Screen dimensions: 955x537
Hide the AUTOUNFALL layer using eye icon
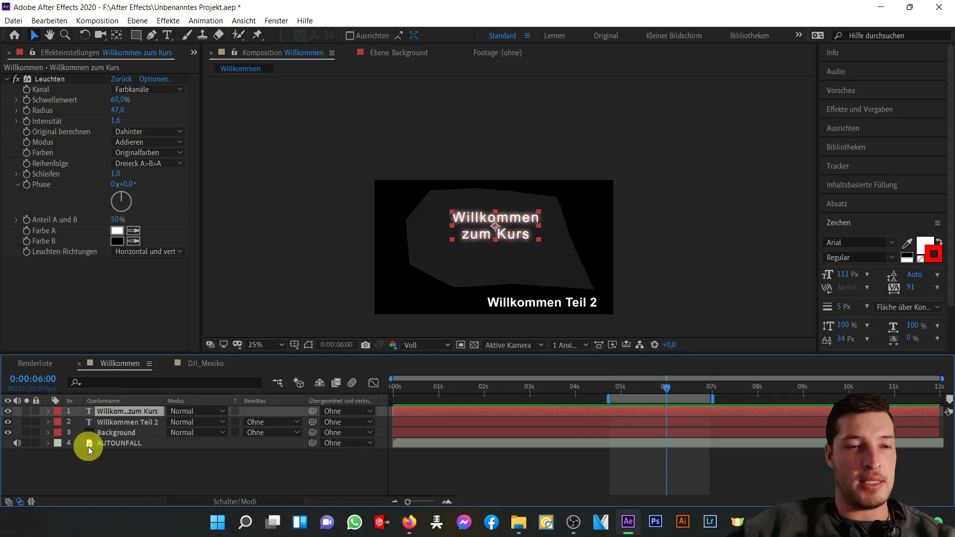(x=8, y=443)
